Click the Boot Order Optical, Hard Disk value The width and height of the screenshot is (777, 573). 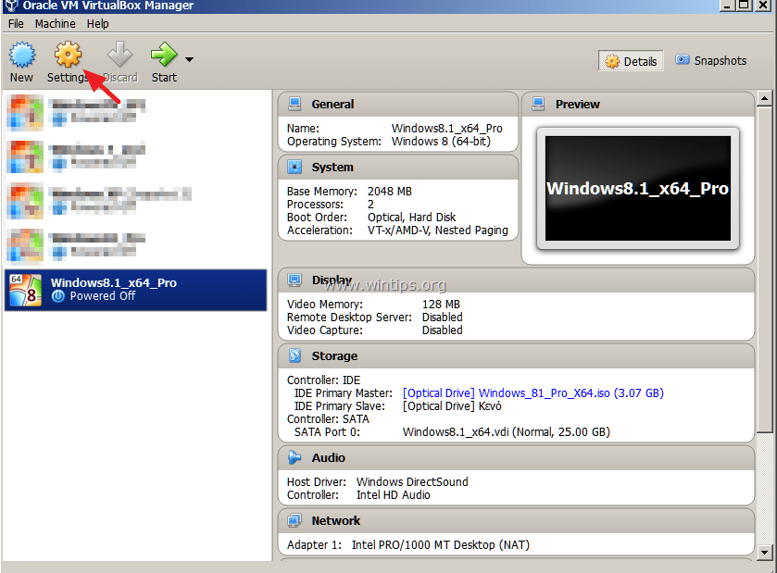click(x=411, y=218)
